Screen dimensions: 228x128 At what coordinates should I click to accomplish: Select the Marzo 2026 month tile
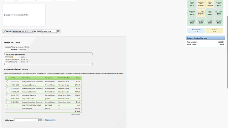coord(219,13)
